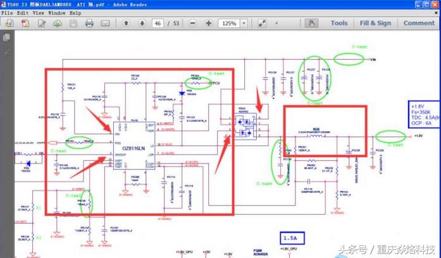Click the Save file icon
Viewport: 441px width, 258px height.
tap(73, 23)
